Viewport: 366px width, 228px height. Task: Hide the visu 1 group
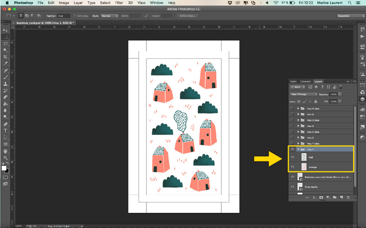(292, 149)
